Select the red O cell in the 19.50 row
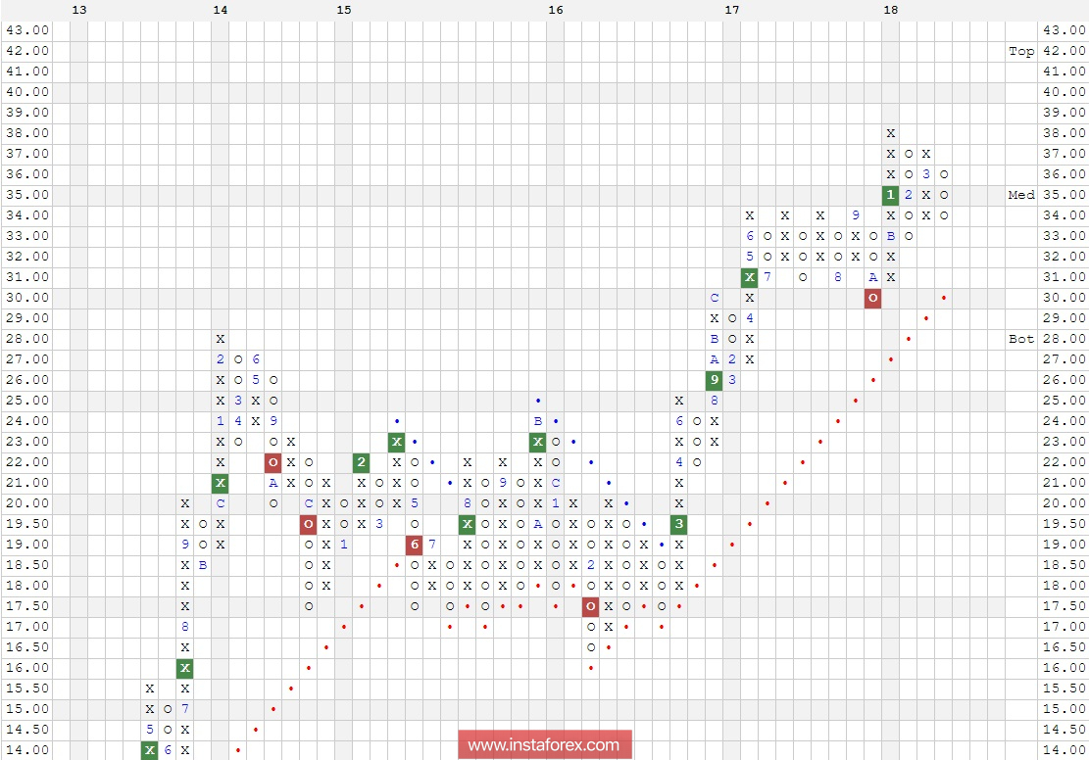 click(309, 524)
